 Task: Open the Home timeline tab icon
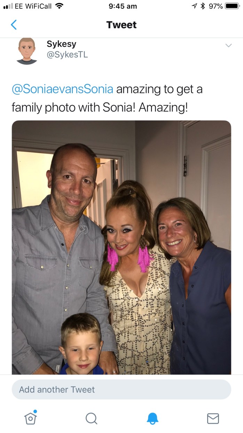click(x=31, y=417)
